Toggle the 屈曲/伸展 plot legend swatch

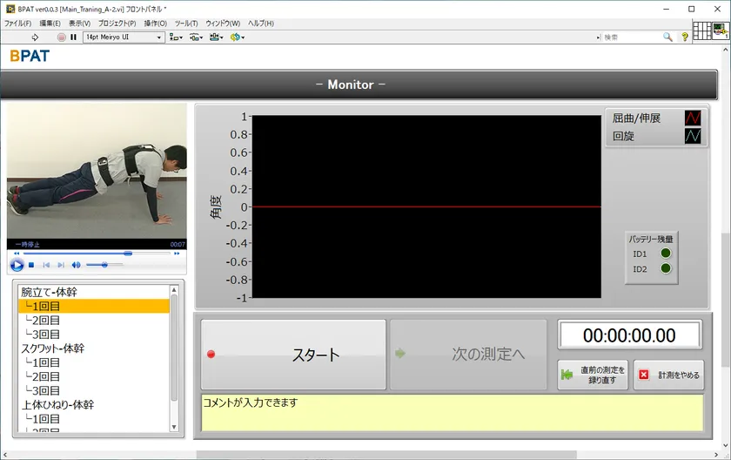[x=692, y=118]
